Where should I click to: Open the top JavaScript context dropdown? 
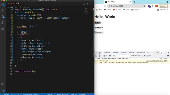tap(105, 56)
